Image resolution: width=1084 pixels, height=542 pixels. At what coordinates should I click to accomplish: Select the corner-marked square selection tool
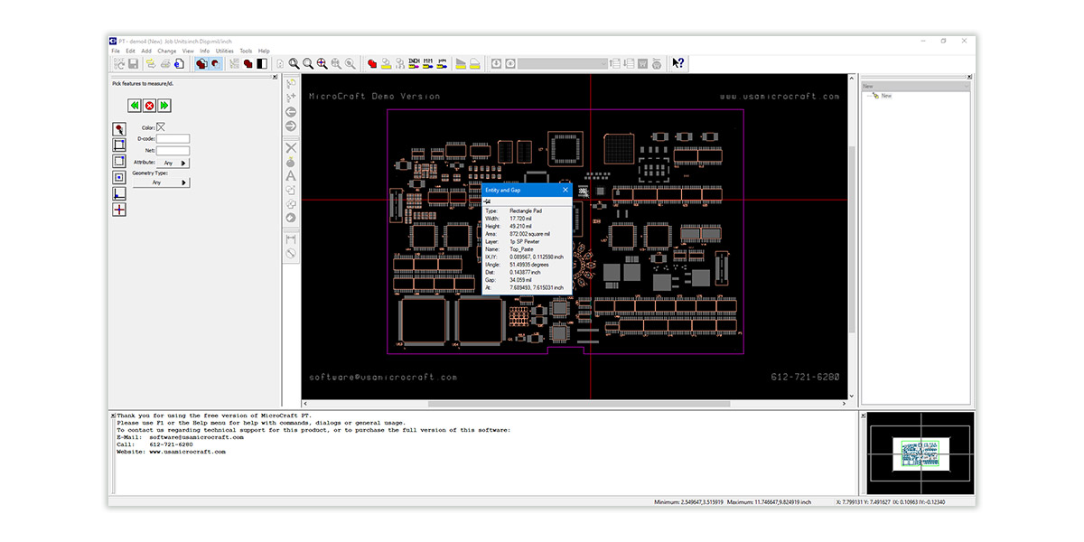pos(119,145)
